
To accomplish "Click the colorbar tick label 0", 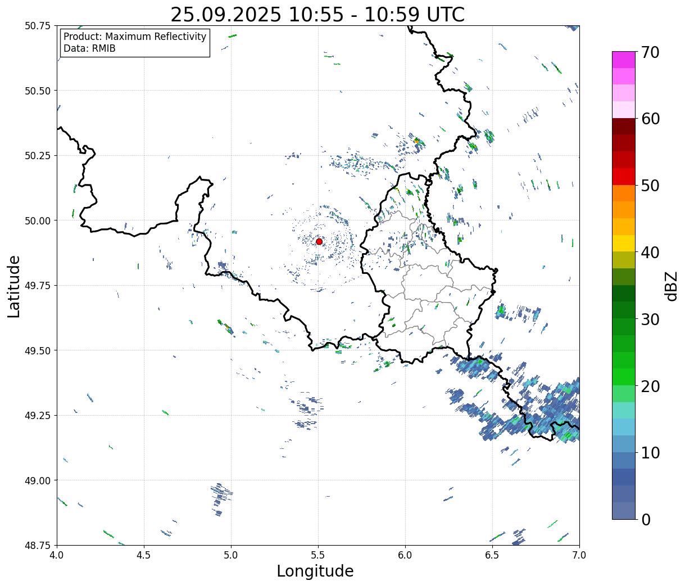I will 646,519.
